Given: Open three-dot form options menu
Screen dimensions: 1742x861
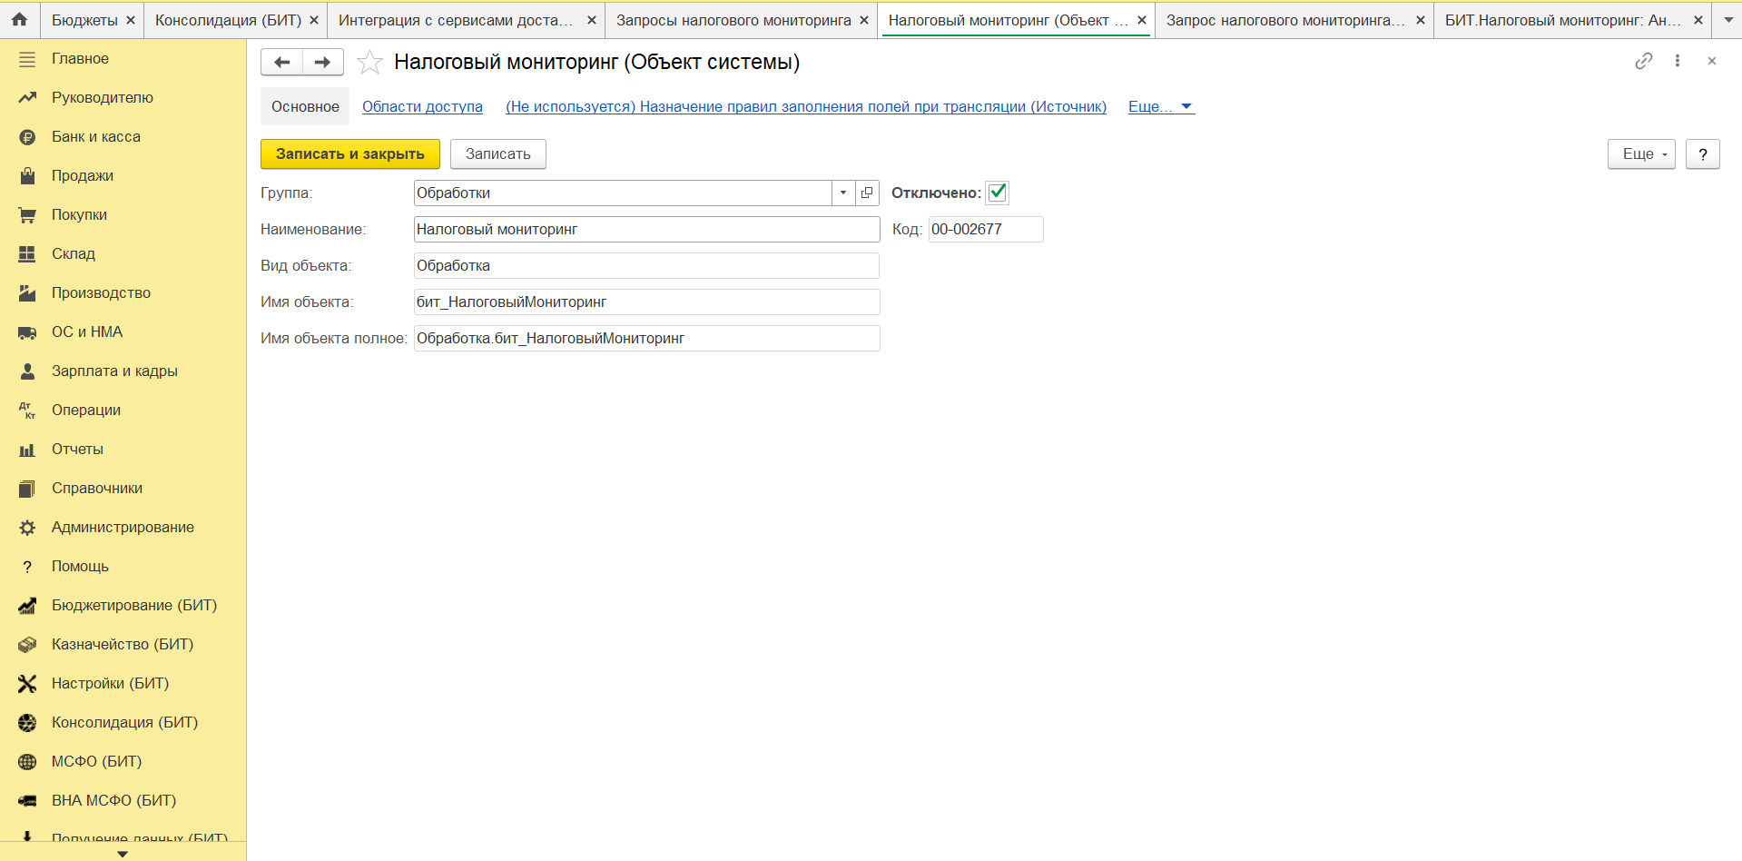Looking at the screenshot, I should pos(1678,61).
